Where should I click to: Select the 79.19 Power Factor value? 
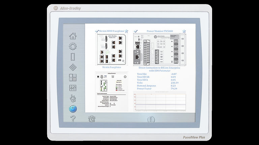[x=174, y=89]
